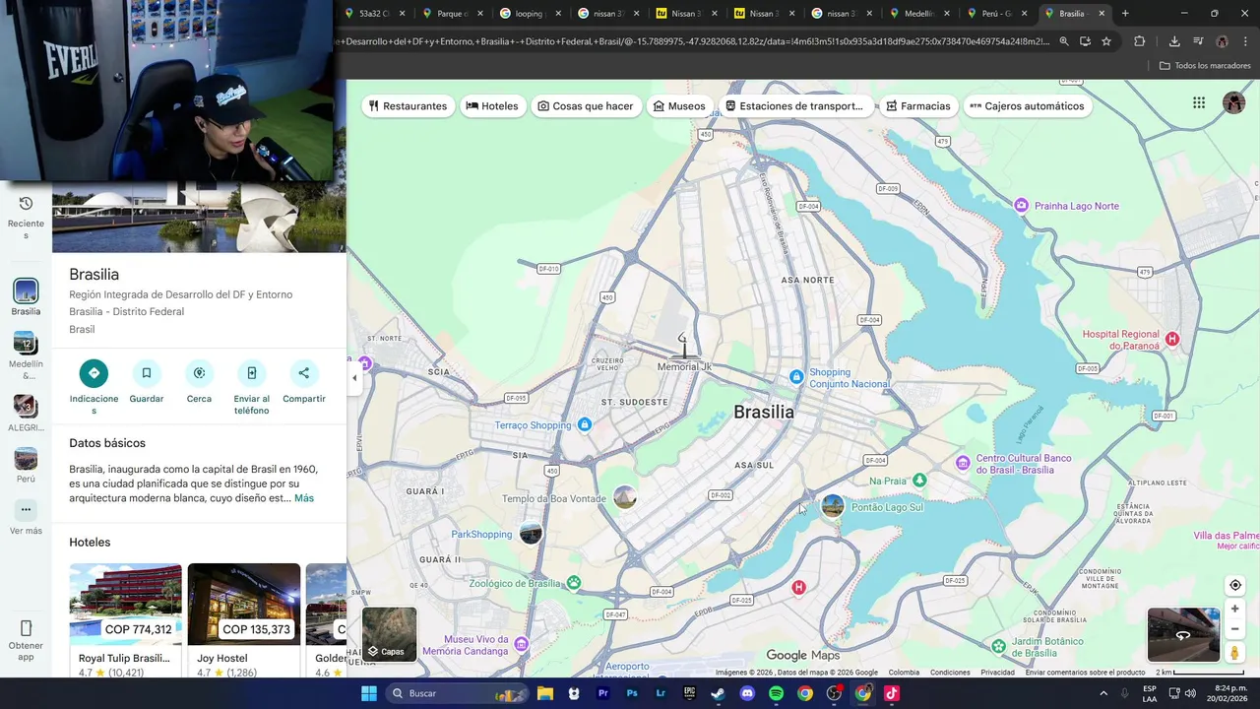
Task: Click the Zoológico de Brasília marker
Action: (573, 583)
